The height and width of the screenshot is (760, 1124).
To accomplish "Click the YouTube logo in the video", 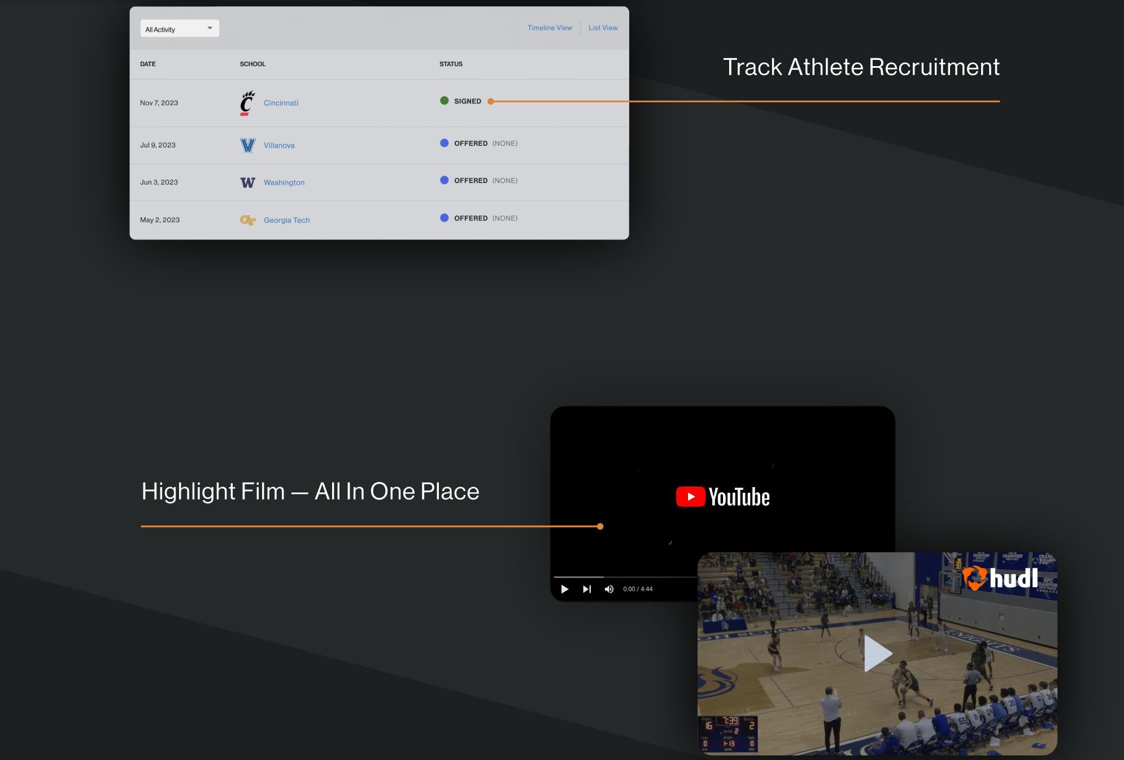I will [x=722, y=497].
